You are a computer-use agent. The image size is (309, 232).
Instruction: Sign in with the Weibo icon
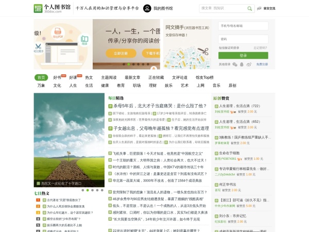tap(249, 64)
